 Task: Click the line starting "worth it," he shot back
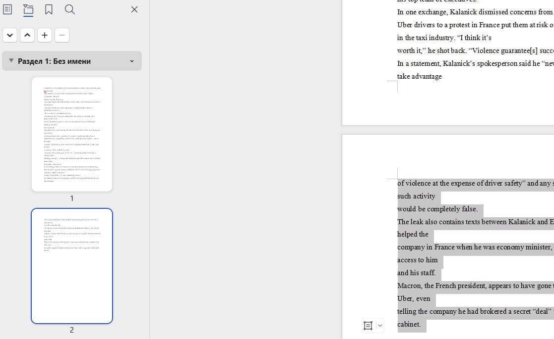[x=476, y=51]
